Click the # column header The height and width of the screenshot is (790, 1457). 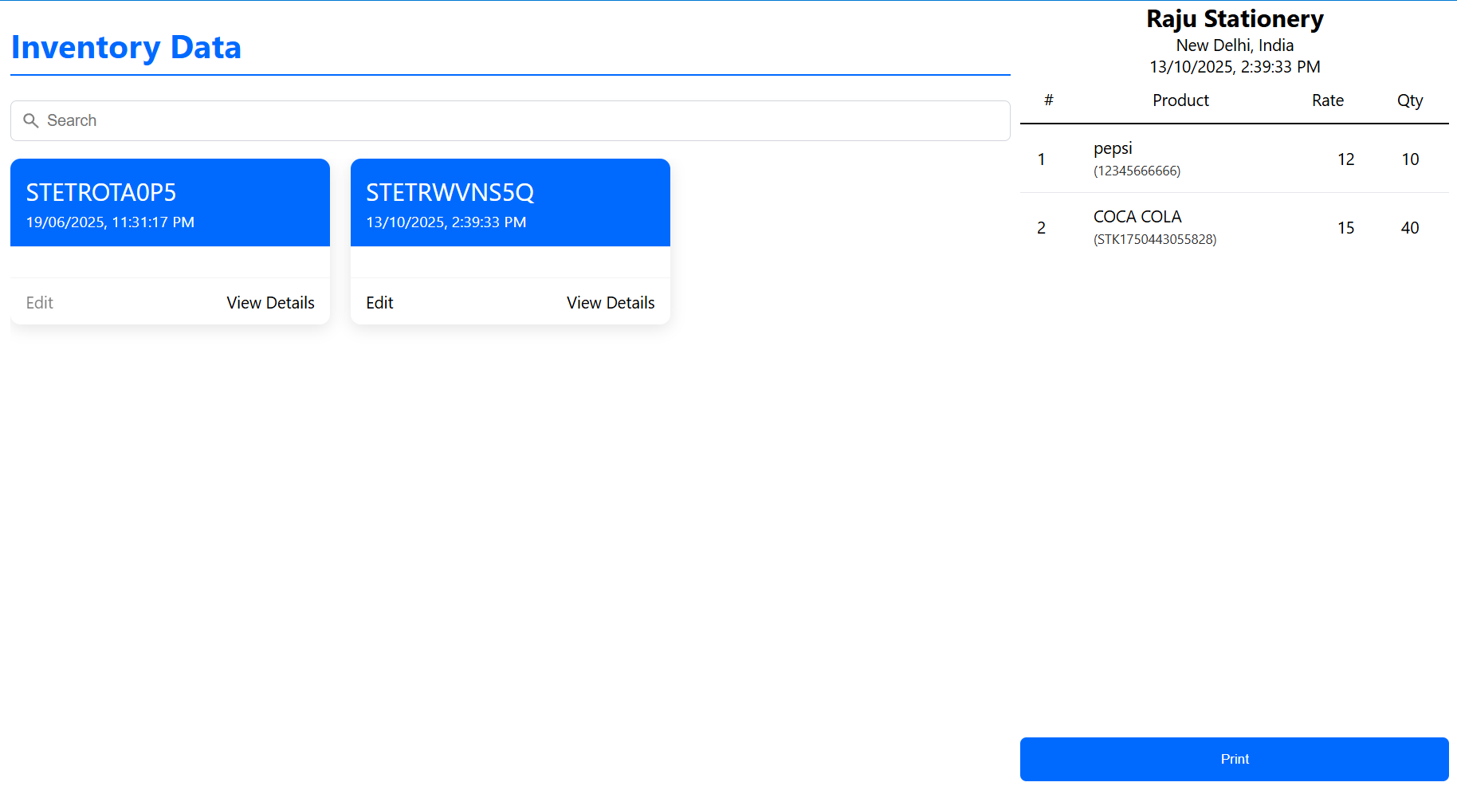[x=1049, y=100]
